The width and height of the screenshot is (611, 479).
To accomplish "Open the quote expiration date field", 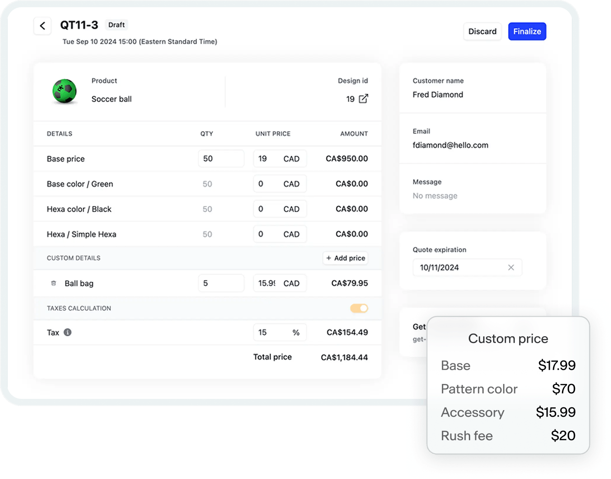I will click(x=459, y=267).
